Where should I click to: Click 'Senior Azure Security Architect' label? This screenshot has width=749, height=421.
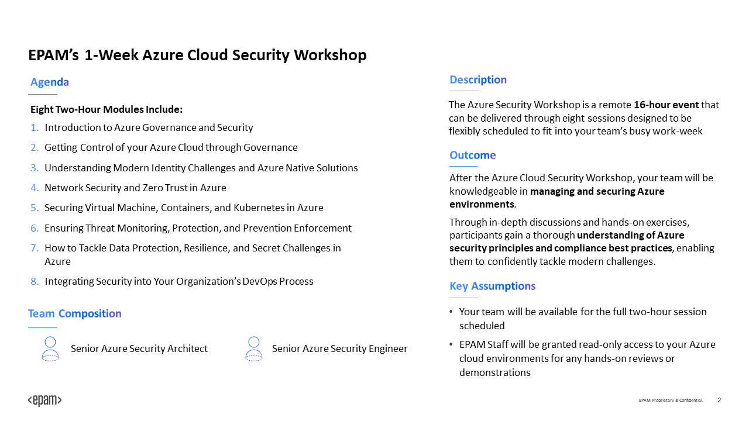click(139, 348)
